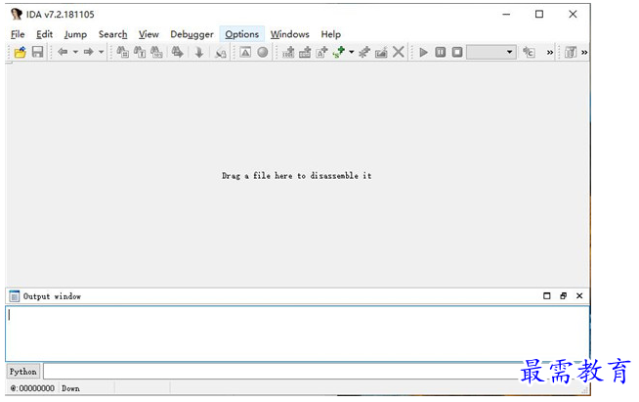Click the second add-with-plus toolbar icon

click(305, 52)
